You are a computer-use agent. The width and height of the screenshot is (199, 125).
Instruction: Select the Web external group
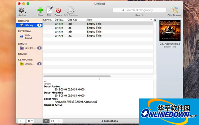(29, 36)
